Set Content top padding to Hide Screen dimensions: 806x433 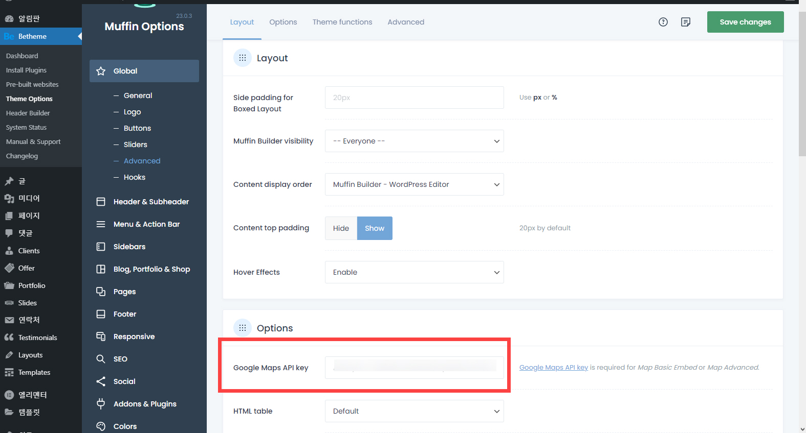pos(341,228)
